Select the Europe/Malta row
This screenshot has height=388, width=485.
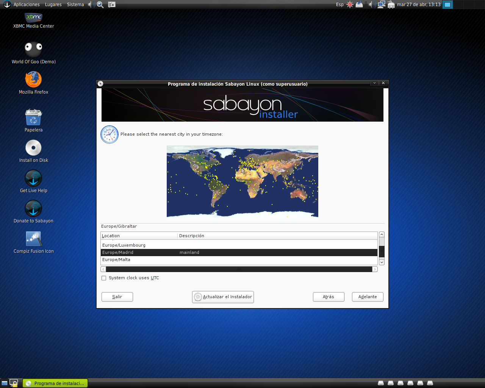coord(239,260)
